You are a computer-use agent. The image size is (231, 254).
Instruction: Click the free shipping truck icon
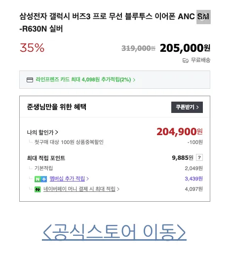(x=186, y=60)
